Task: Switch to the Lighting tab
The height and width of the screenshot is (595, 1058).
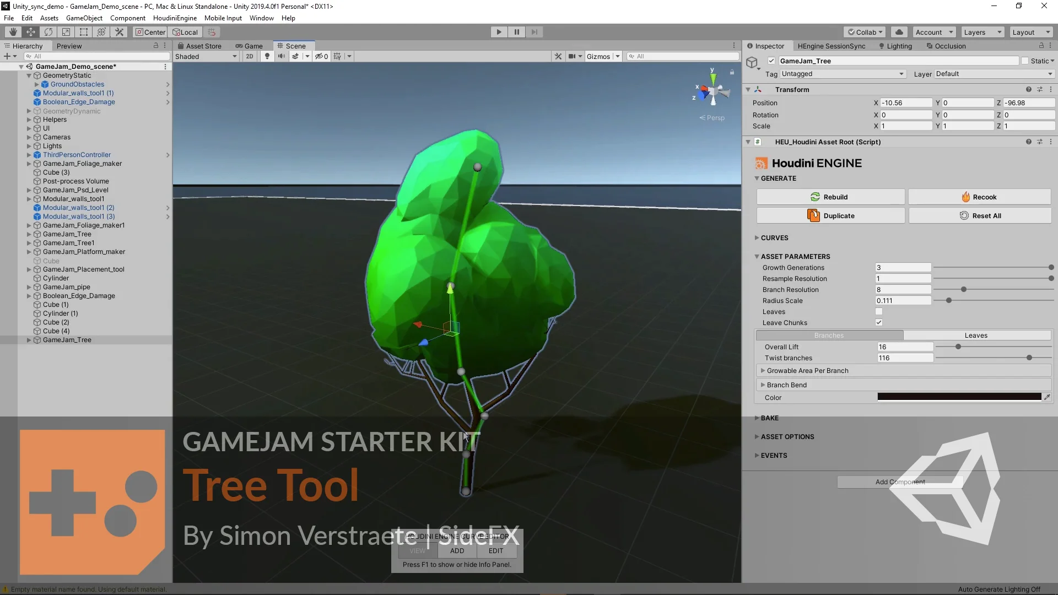Action: pyautogui.click(x=895, y=46)
